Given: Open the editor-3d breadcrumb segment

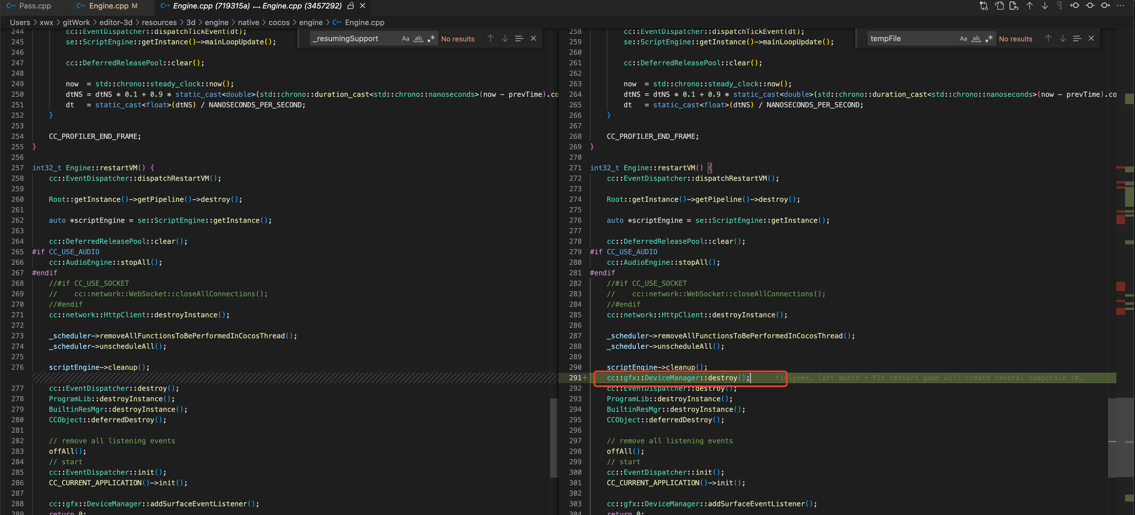Looking at the screenshot, I should [x=116, y=22].
